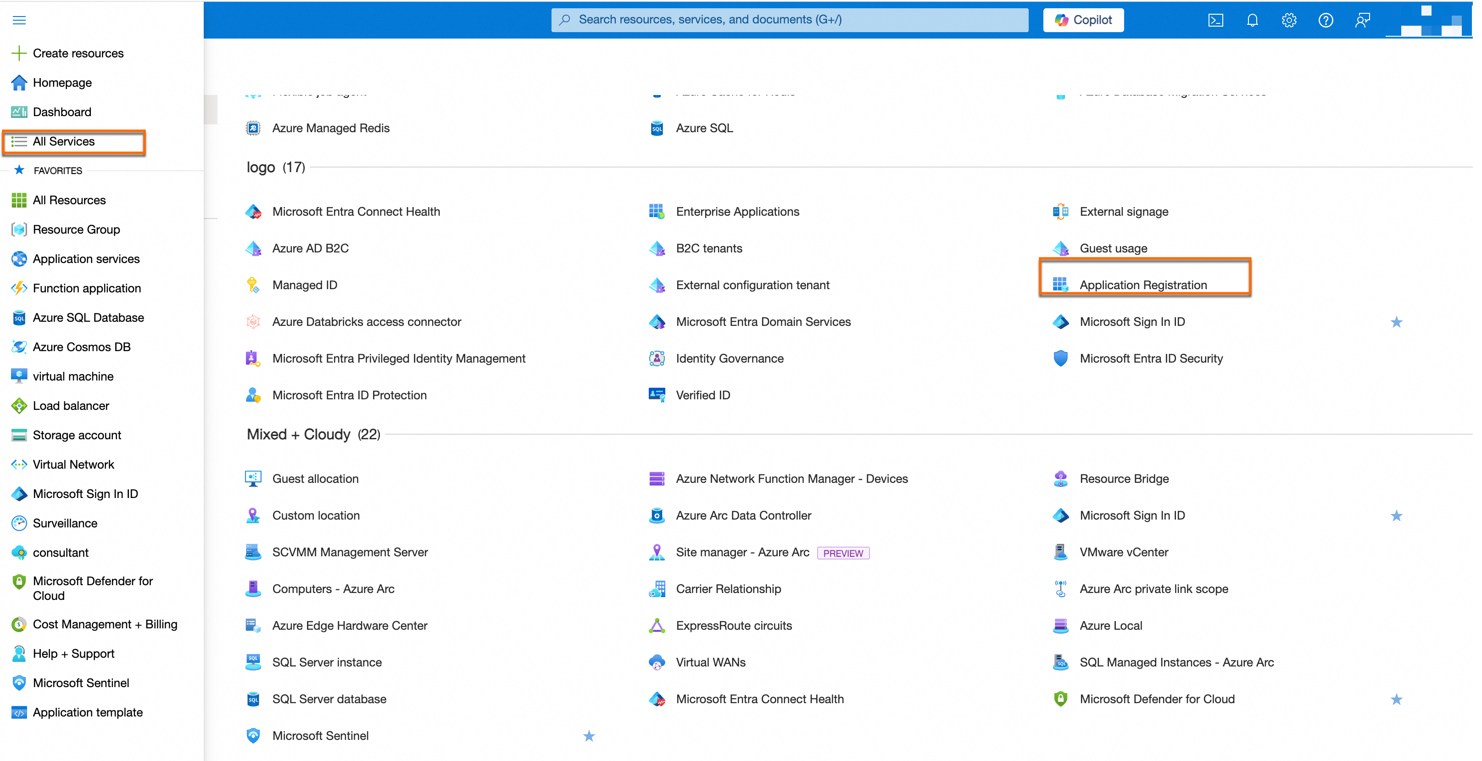Go to Cost Management + Billing
This screenshot has width=1482, height=761.
(x=105, y=624)
